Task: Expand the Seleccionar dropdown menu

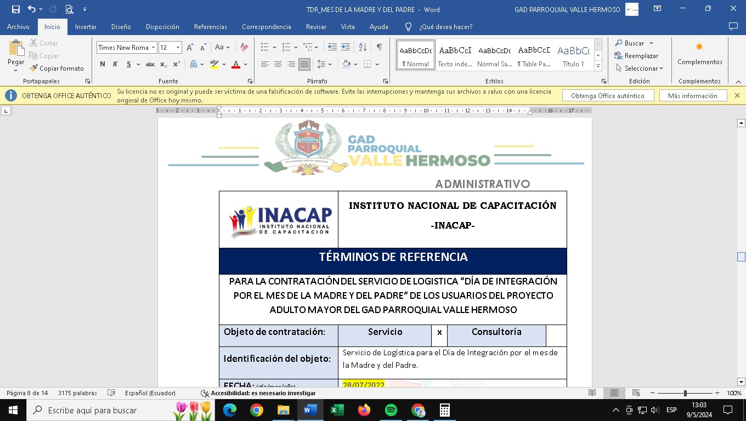Action: click(640, 69)
